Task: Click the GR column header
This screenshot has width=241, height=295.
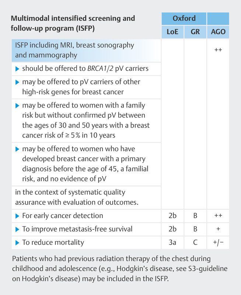Action: (195, 32)
